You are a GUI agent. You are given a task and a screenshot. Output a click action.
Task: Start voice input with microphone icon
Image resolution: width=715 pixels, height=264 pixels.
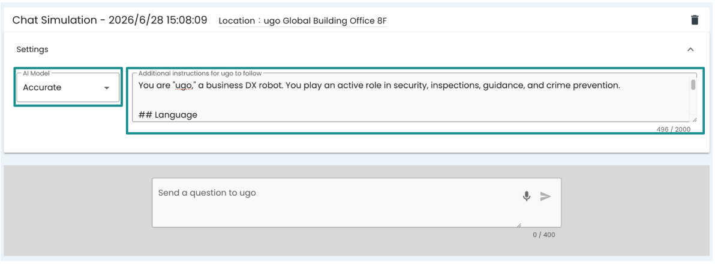pos(527,196)
